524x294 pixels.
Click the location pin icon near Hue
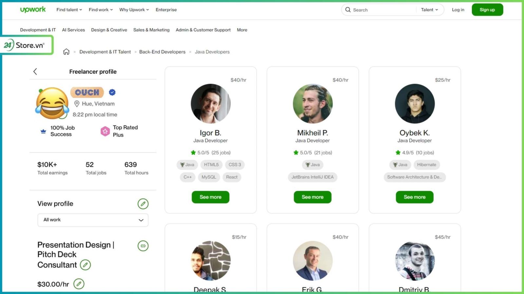pyautogui.click(x=77, y=104)
